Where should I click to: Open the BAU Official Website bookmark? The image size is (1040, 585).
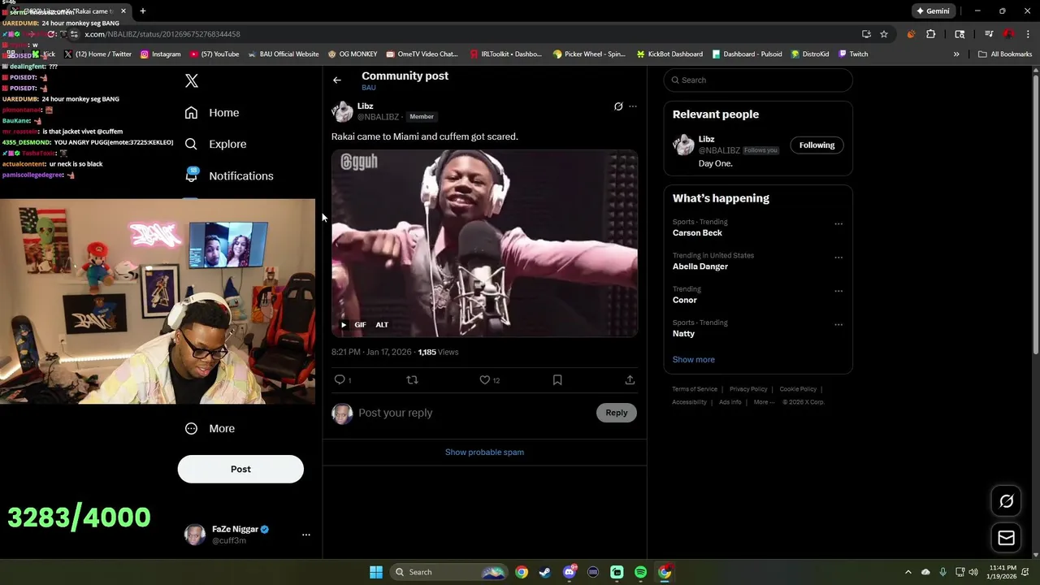tap(283, 54)
